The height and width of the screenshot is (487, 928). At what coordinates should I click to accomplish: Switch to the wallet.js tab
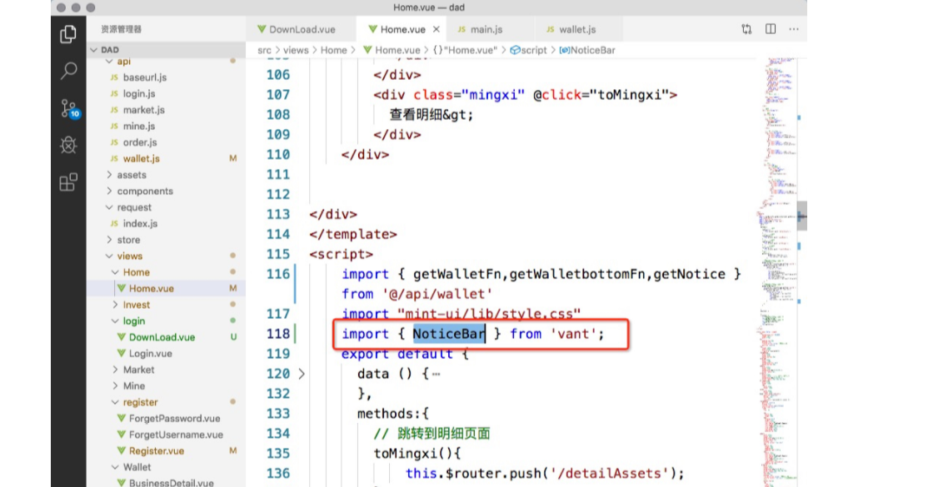pyautogui.click(x=571, y=29)
